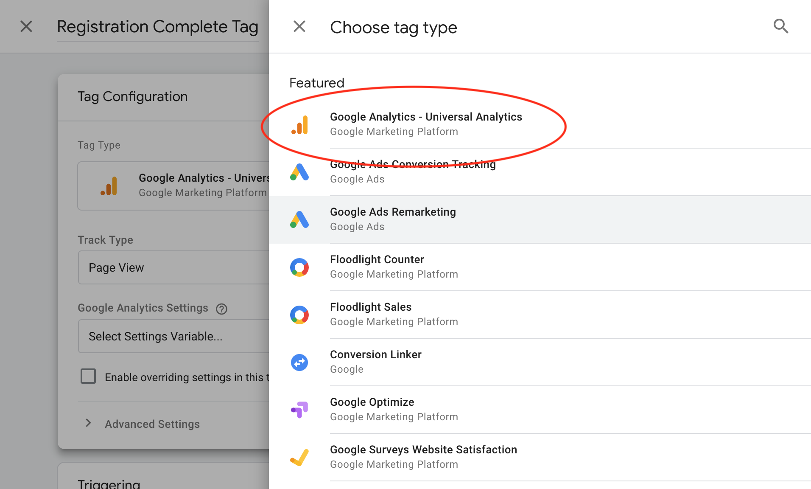Edit the Registration Complete Tag name field
The image size is (811, 489).
(x=158, y=27)
